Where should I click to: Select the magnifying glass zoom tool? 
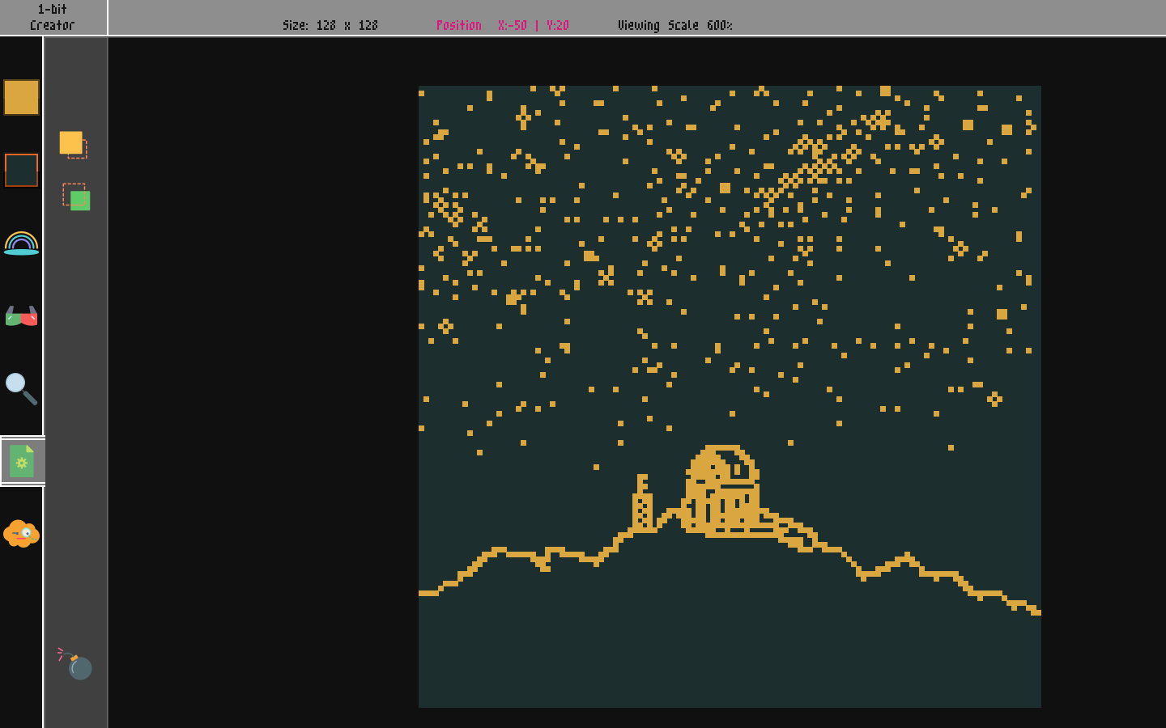point(21,389)
